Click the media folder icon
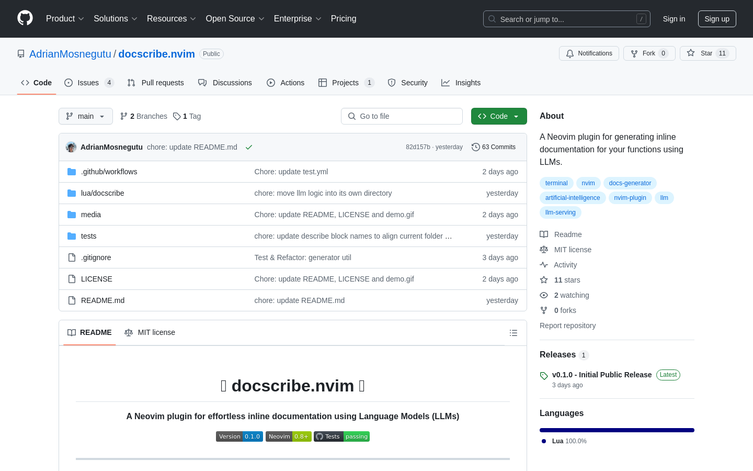The image size is (753, 471). (72, 215)
